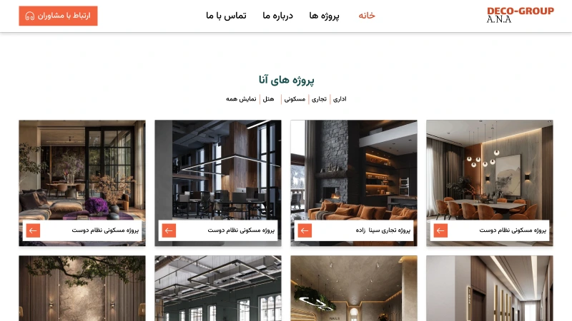Screen dimensions: 572x321
Task: Select the هتل project filter
Action: [x=268, y=99]
